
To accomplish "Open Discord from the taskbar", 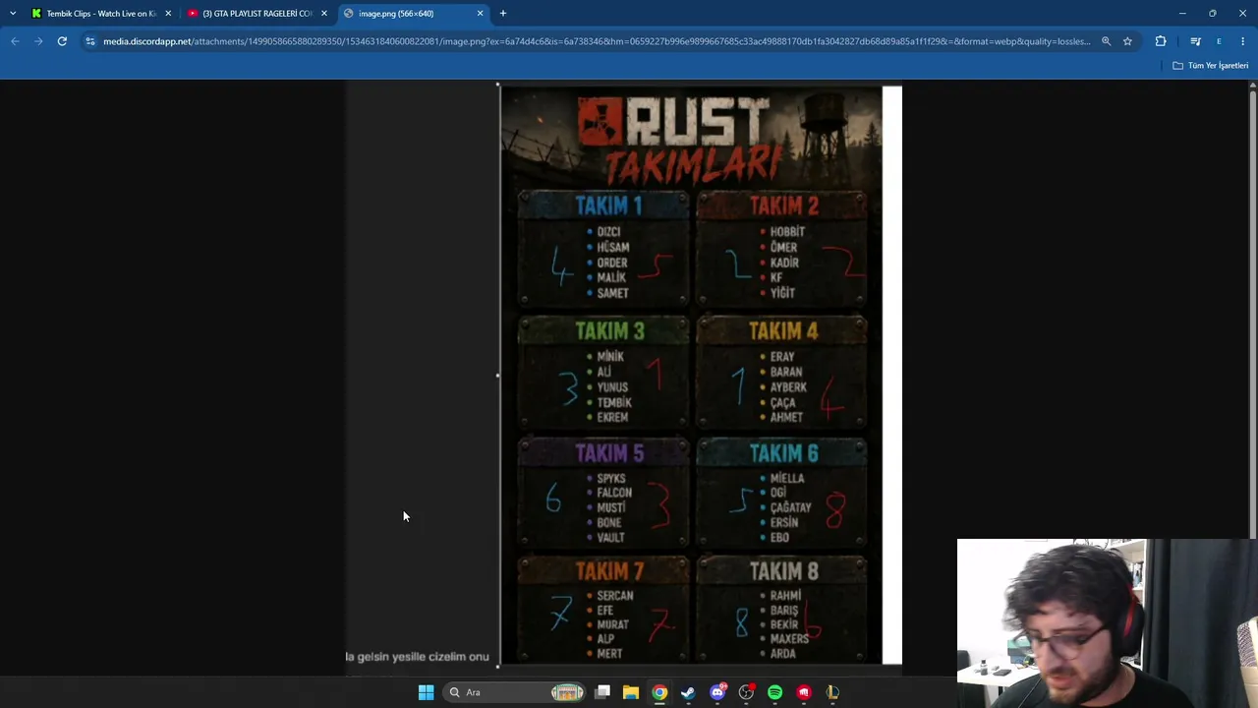I will click(x=717, y=692).
